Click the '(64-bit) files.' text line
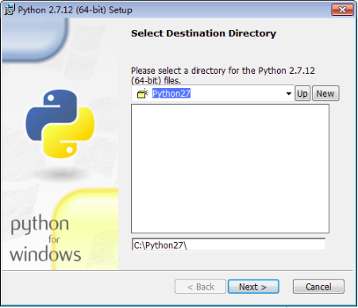 pos(156,80)
